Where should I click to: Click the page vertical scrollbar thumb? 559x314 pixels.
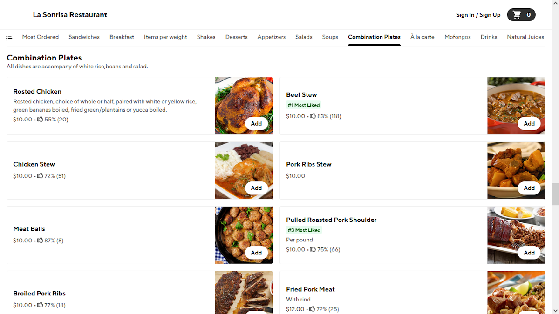pyautogui.click(x=555, y=194)
